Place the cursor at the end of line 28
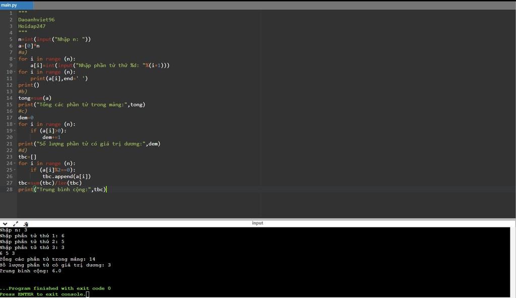Viewport: 516px width, 298px height. pos(107,189)
